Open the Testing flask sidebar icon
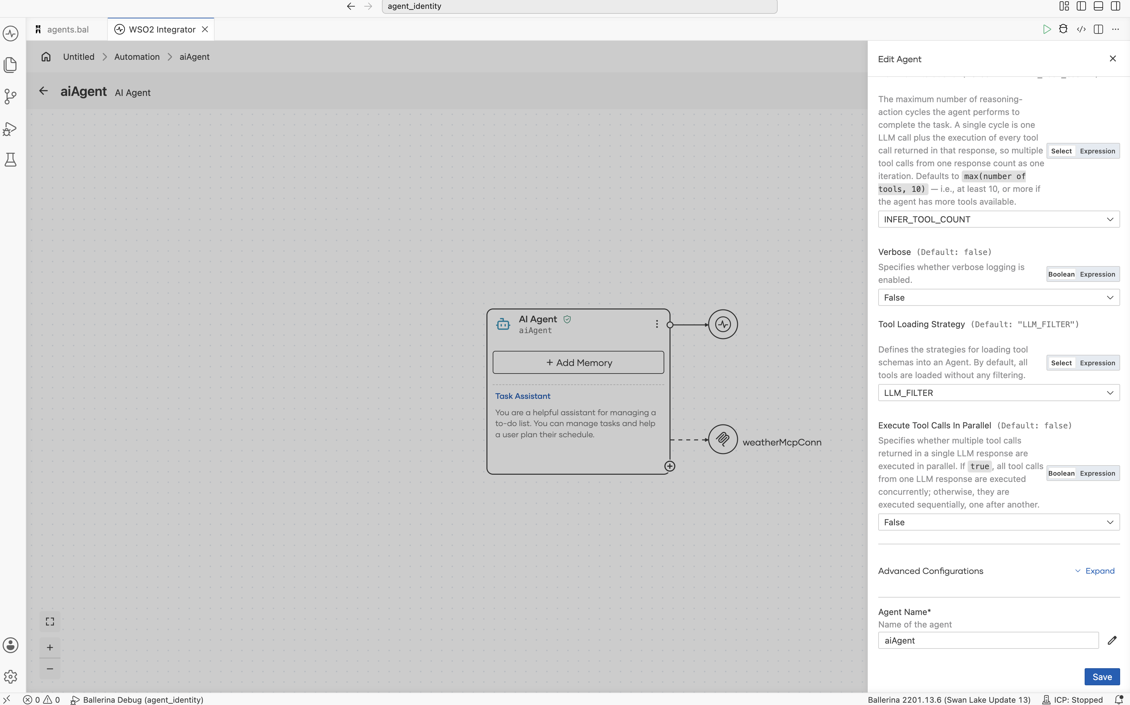This screenshot has width=1130, height=705. 10,160
